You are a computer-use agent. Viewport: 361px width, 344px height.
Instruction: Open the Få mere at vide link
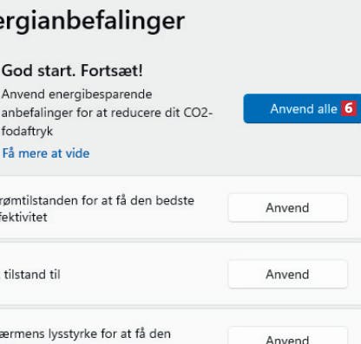click(x=46, y=153)
